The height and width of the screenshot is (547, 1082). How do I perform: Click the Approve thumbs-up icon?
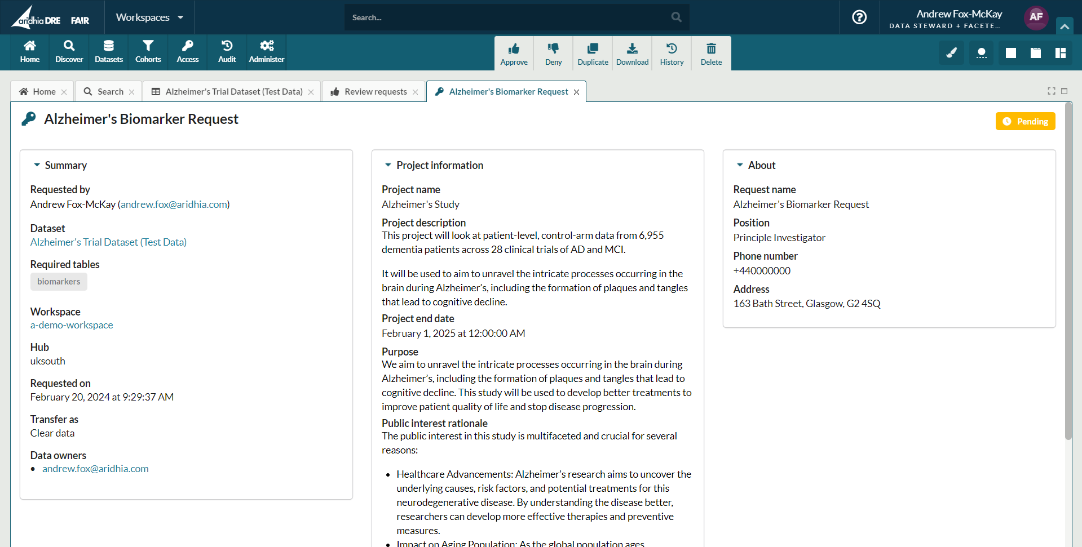(x=514, y=49)
